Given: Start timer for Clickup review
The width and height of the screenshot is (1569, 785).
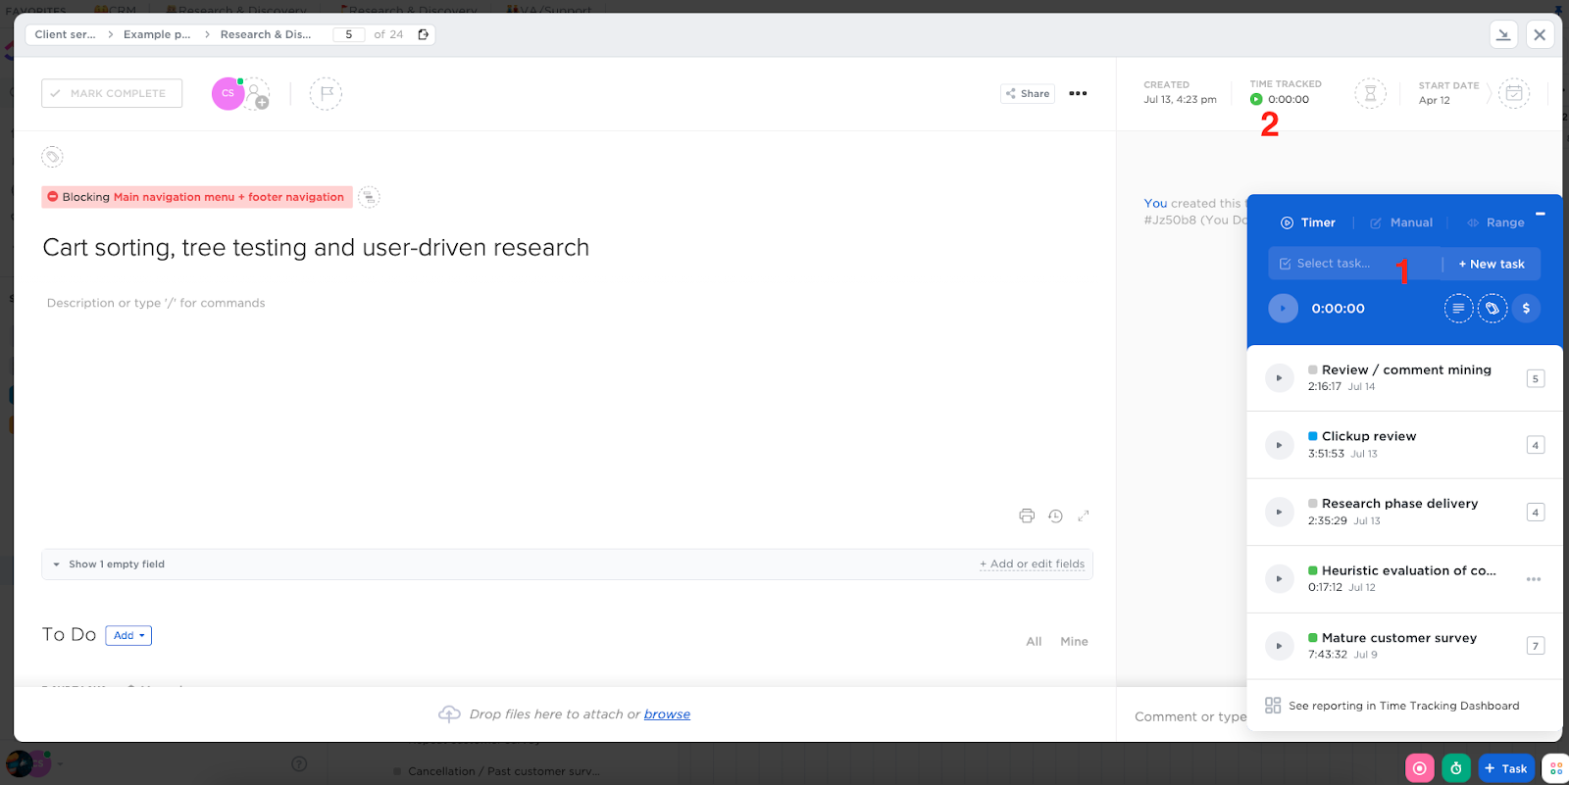Looking at the screenshot, I should 1279,445.
